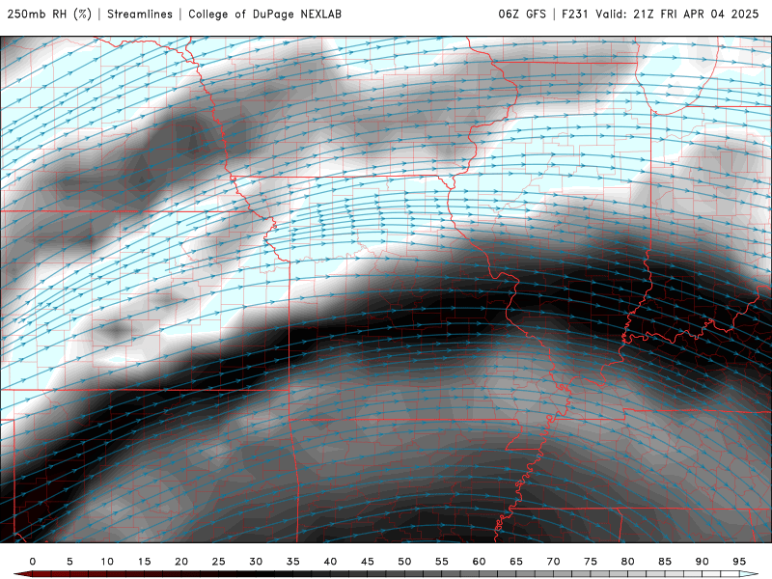
Task: Click the '55' value on the color scale
Action: click(442, 562)
